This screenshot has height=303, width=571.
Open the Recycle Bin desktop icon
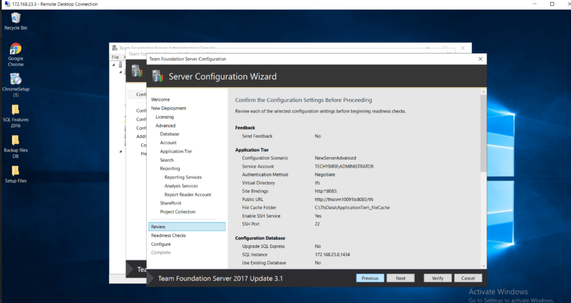[16, 21]
